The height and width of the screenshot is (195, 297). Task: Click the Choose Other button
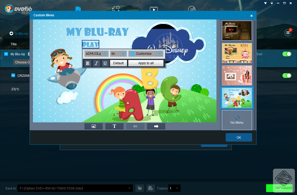[21, 62]
